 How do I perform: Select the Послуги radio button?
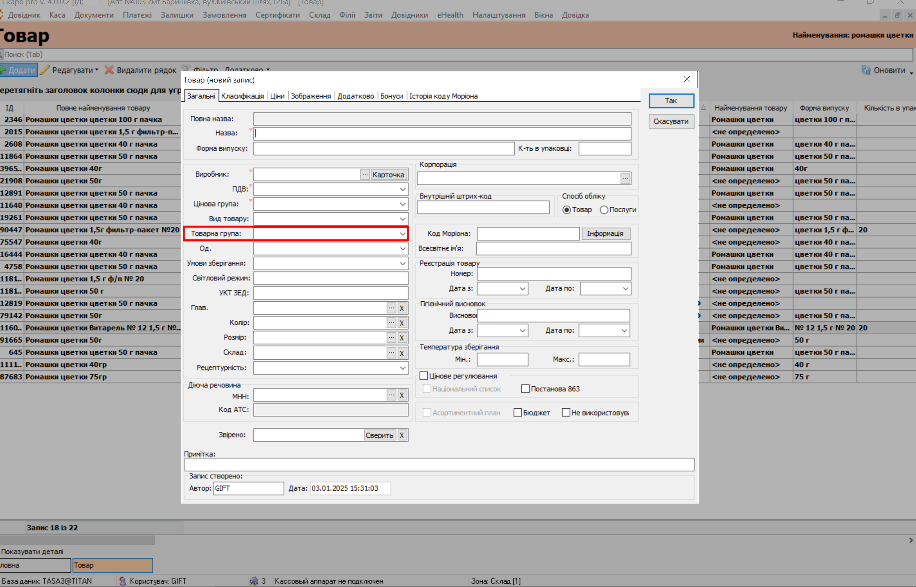coord(604,210)
